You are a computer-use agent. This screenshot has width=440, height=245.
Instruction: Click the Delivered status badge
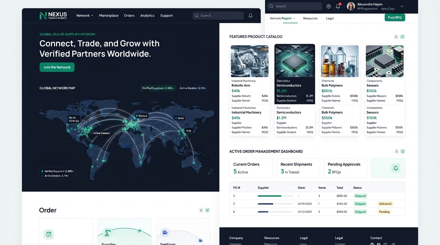point(385,204)
